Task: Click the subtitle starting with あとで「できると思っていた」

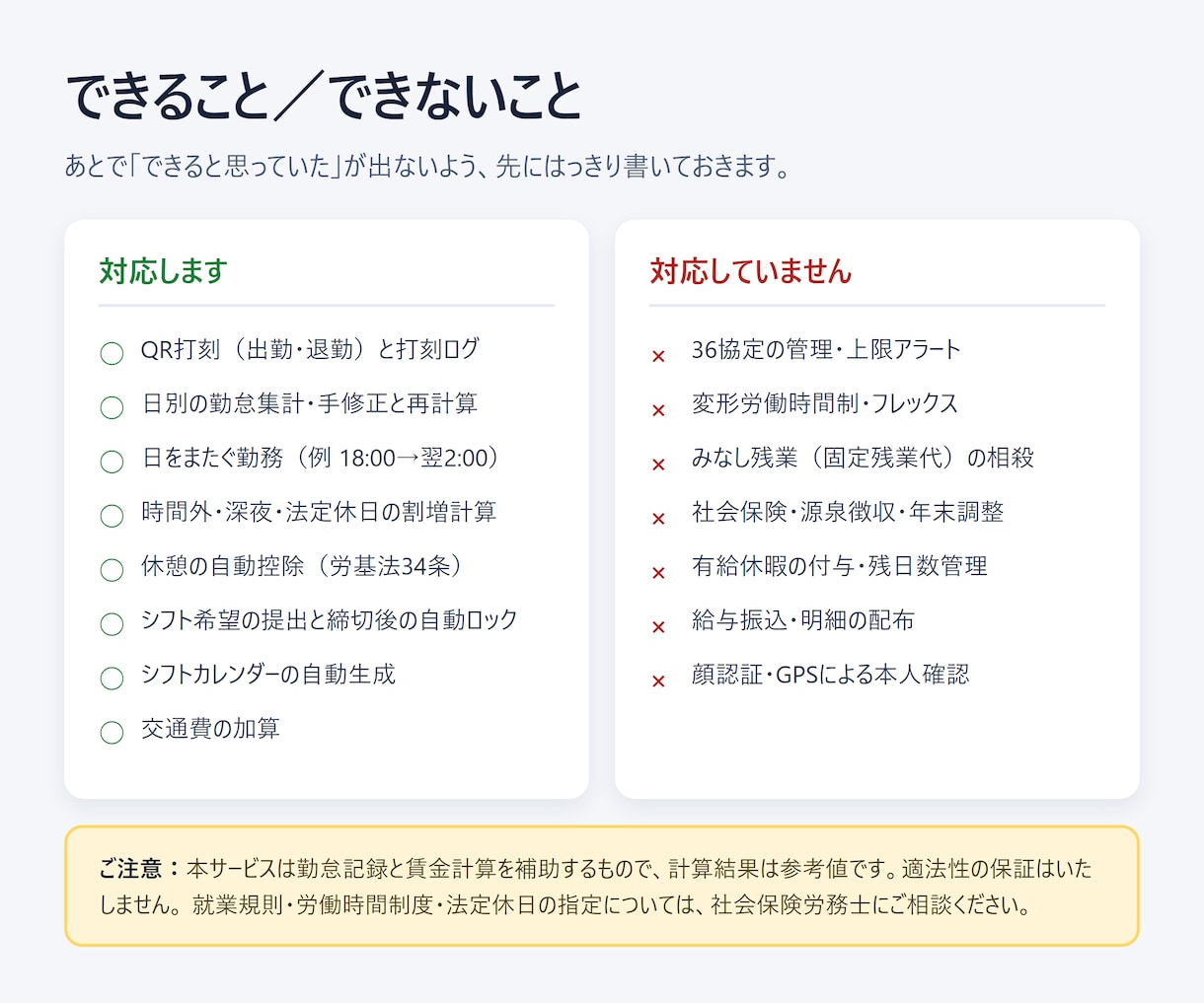Action: pos(429,166)
